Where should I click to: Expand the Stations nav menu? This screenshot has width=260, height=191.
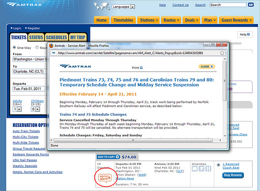tap(149, 20)
